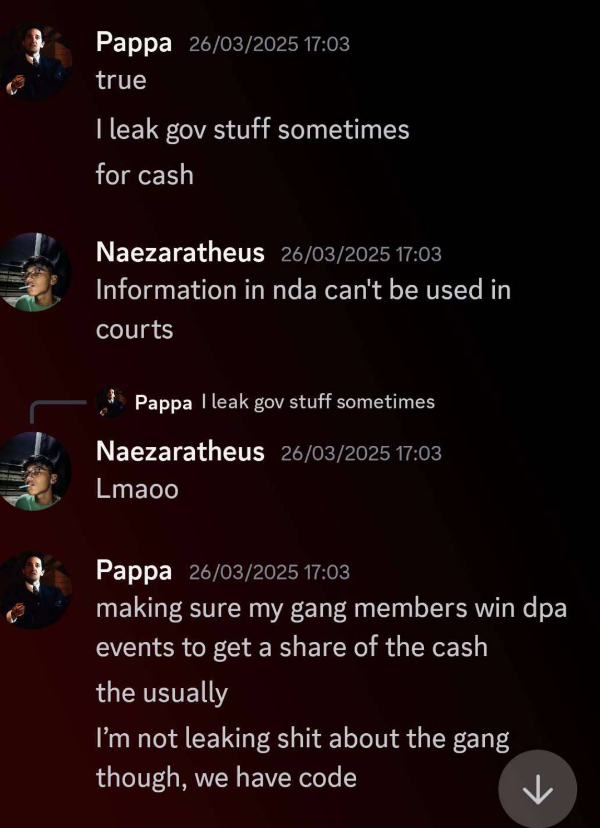Tap the 'making sure my gang members win' message

(331, 627)
